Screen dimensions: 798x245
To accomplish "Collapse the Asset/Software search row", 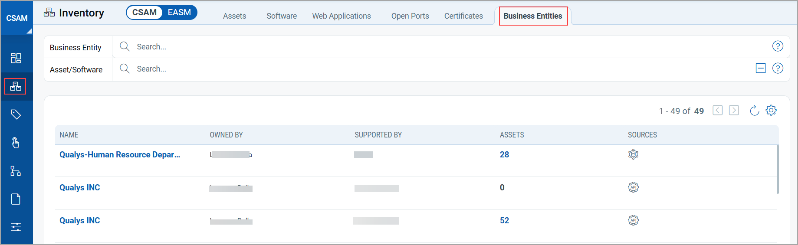I will [761, 68].
